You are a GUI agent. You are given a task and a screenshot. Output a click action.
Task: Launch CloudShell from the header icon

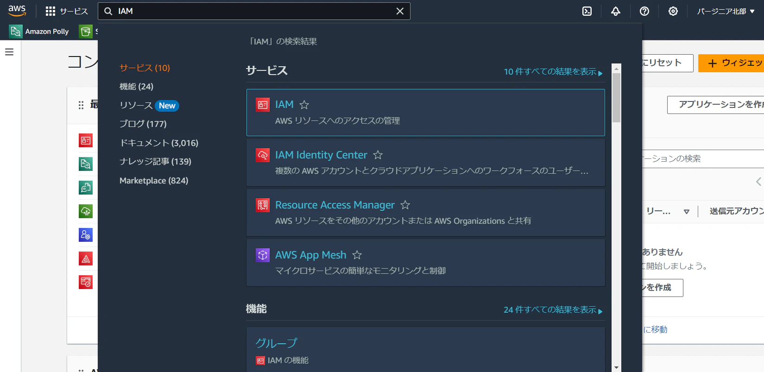point(587,11)
